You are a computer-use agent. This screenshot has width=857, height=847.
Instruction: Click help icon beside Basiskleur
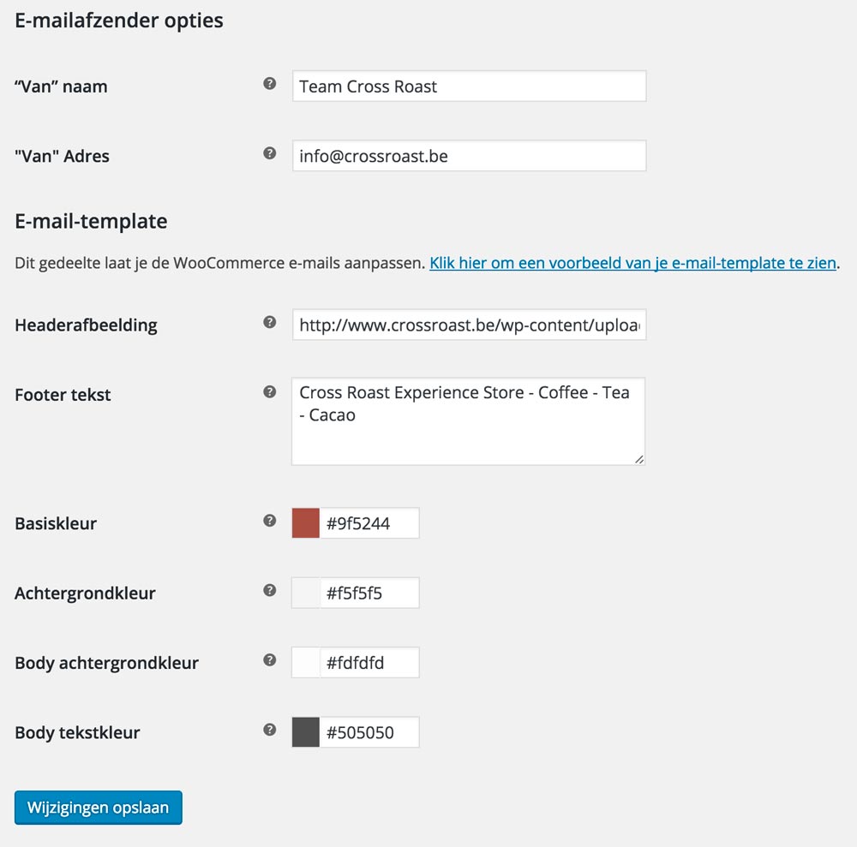coord(270,521)
